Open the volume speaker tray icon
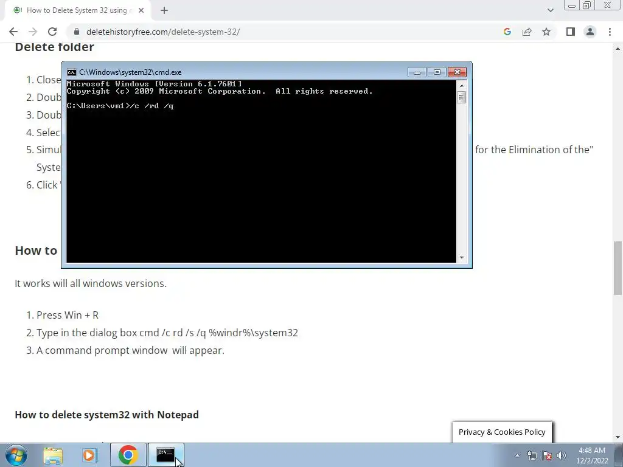Screen dimensions: 623x467 coord(562,455)
